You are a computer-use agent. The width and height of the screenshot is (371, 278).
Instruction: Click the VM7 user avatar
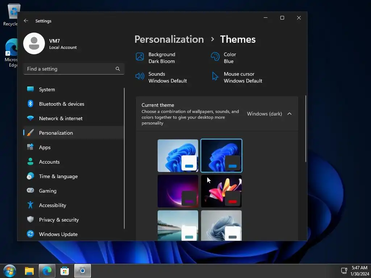(34, 43)
